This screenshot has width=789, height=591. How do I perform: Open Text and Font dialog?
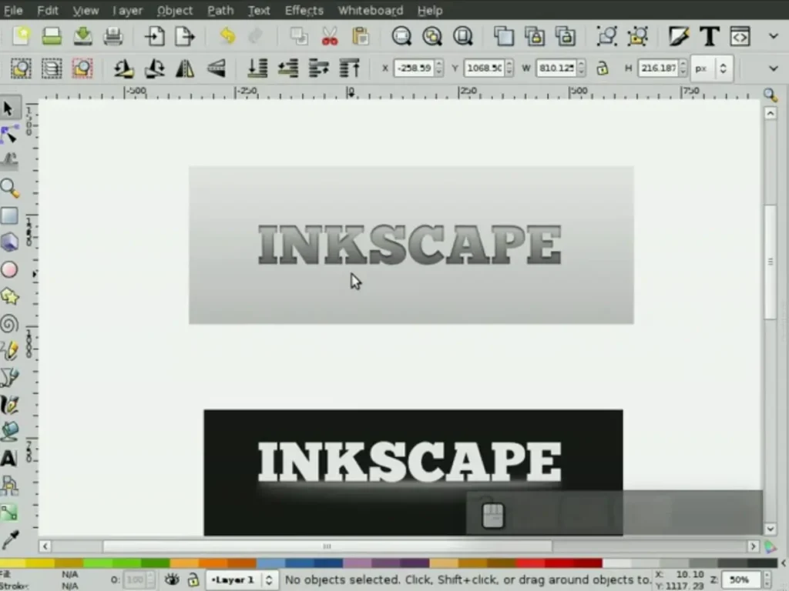tap(709, 36)
